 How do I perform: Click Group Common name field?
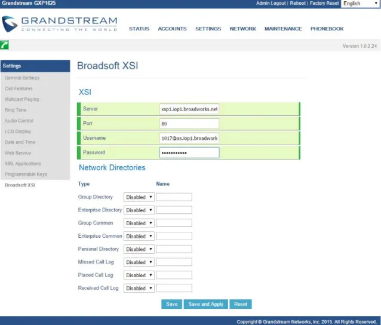click(x=174, y=223)
